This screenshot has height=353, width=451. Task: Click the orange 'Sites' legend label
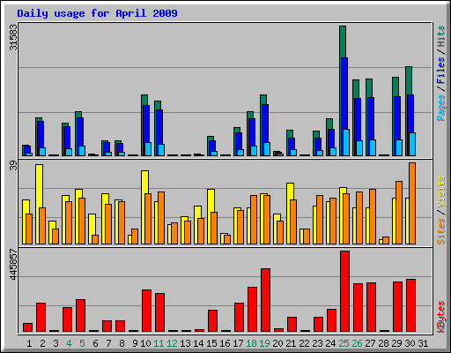click(x=441, y=231)
